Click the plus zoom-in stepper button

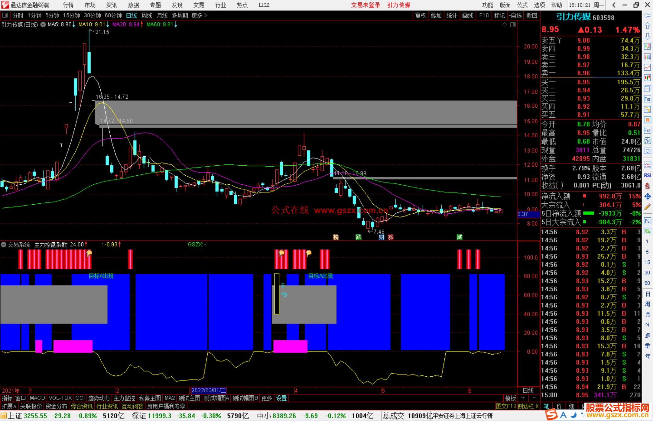pos(523,398)
